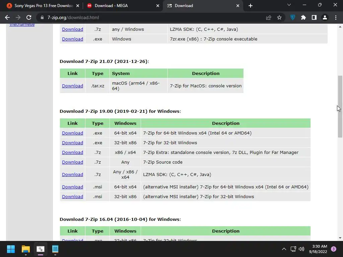343x257 pixels.
Task: Download 7-Zip Extra standalone console .7z
Action: pos(72,153)
